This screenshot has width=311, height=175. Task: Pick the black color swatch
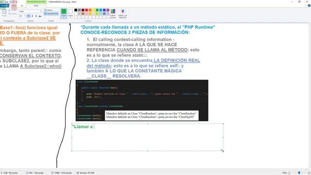(x=76, y=10)
